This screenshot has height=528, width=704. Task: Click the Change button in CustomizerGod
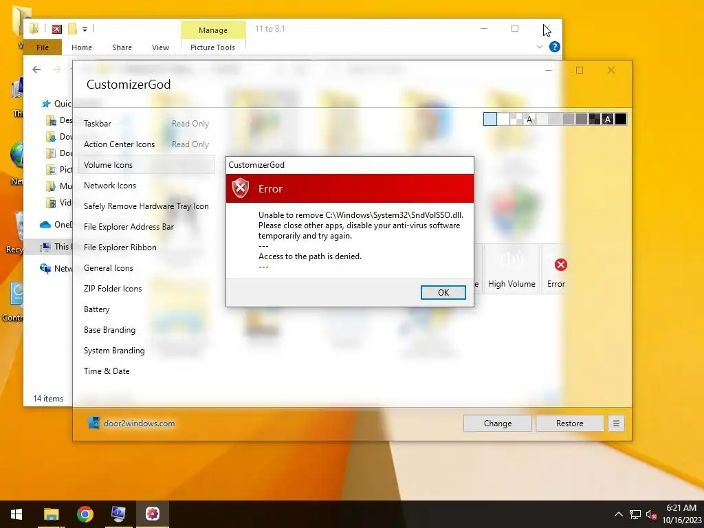tap(498, 423)
